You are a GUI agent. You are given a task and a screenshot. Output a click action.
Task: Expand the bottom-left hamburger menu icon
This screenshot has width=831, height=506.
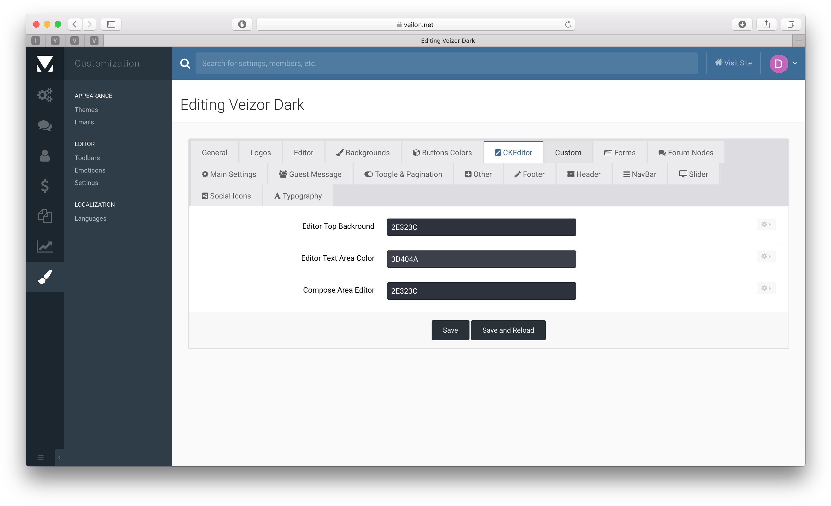[x=40, y=457]
